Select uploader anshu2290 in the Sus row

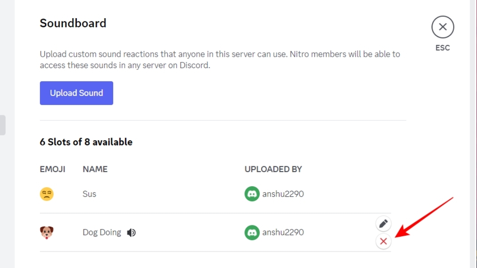(x=282, y=194)
